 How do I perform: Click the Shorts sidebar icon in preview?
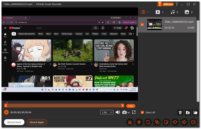click(5, 43)
